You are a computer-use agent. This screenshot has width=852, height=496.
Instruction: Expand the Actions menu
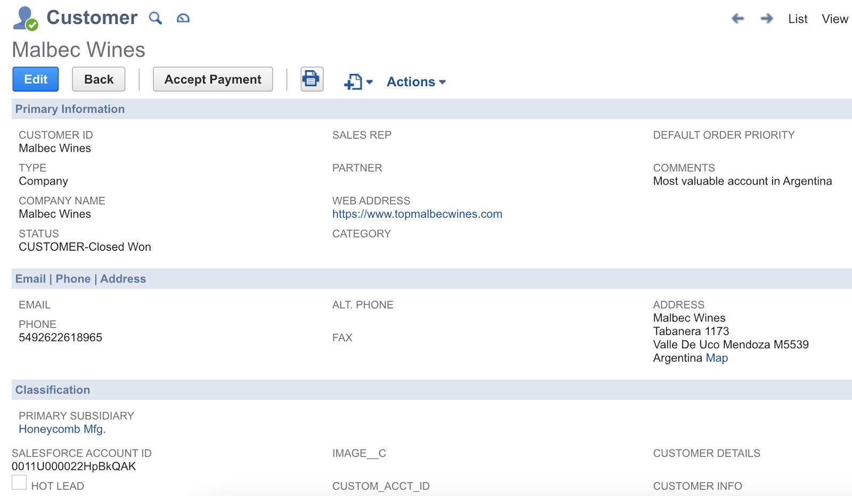tap(416, 82)
